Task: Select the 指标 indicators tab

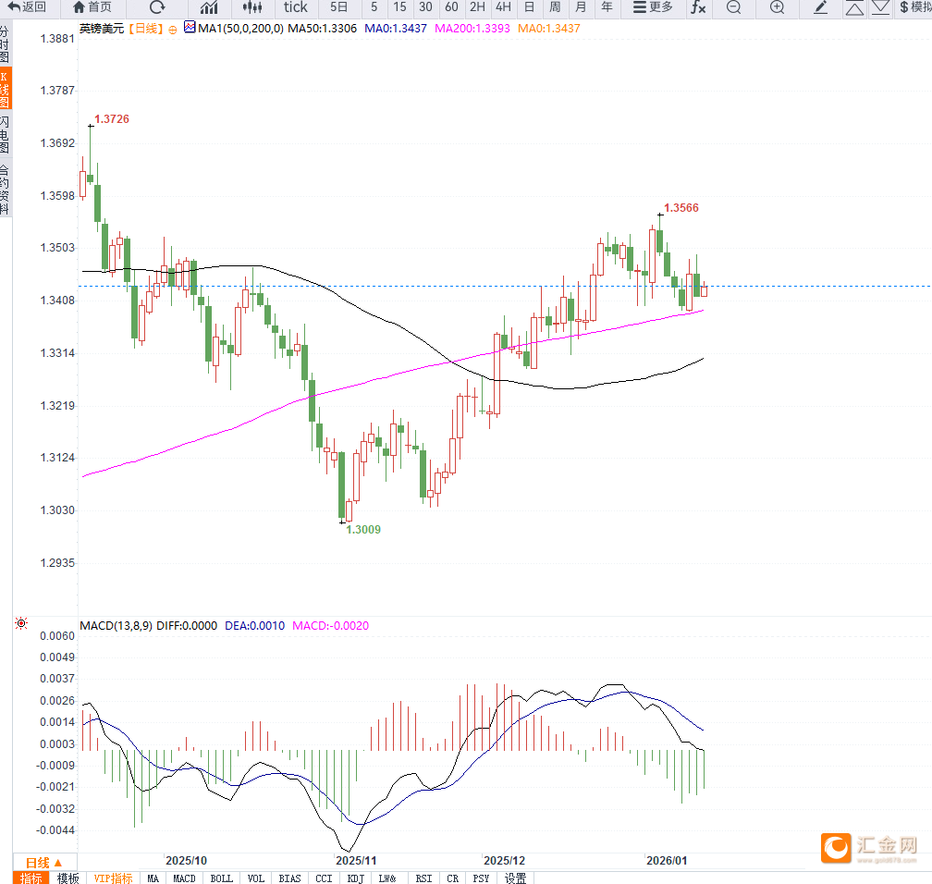Action: point(31,878)
